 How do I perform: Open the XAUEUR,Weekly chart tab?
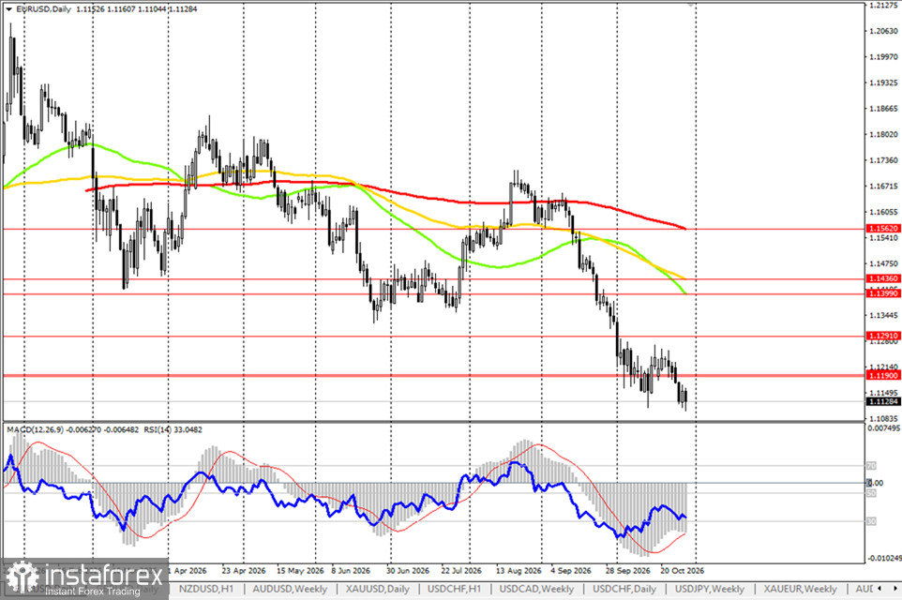click(800, 589)
